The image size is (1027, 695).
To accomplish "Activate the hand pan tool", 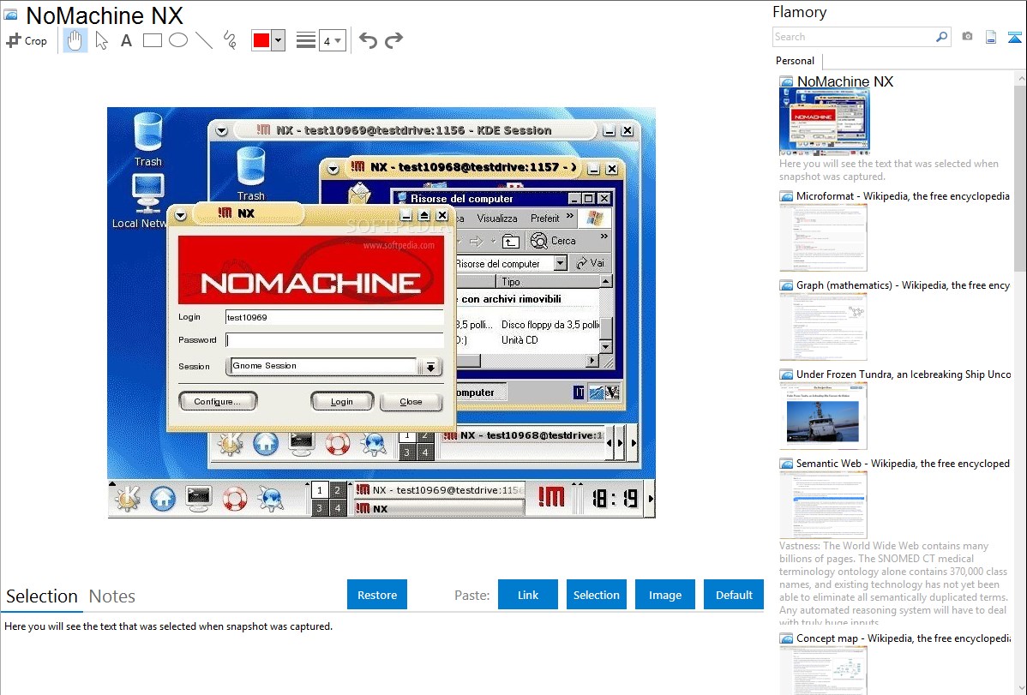I will coord(75,40).
